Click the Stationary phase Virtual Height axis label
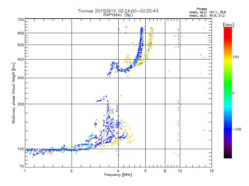249x186 pixels. (14, 93)
